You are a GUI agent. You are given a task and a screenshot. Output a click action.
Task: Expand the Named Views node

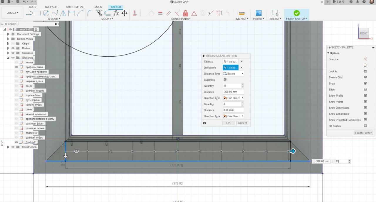point(8,39)
